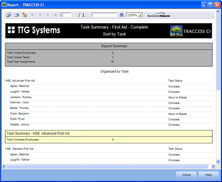Toggle the group tree icon

click(x=24, y=15)
